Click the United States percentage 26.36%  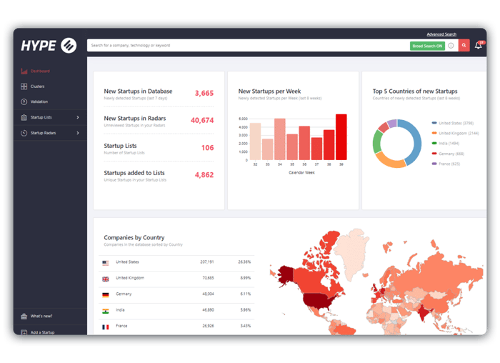click(244, 262)
